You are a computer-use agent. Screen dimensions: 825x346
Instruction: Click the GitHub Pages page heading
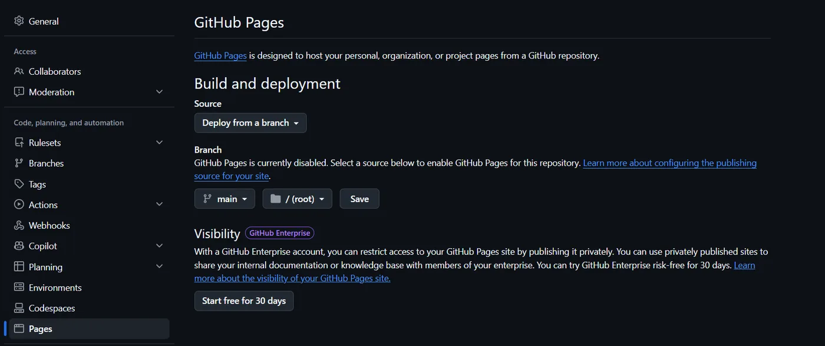[x=239, y=22]
